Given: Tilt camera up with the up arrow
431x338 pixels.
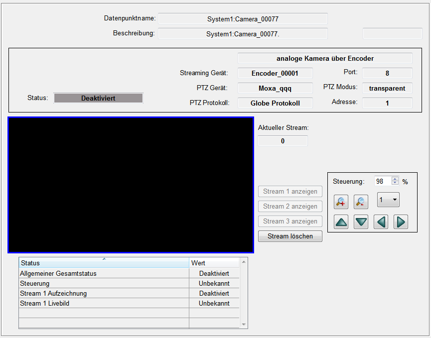Looking at the screenshot, I should click(x=341, y=222).
